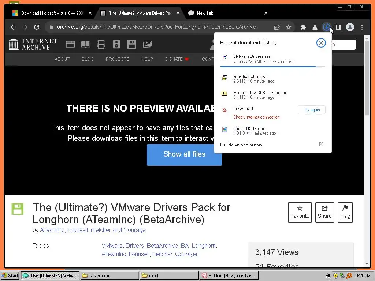View site info via the lock icon

[51, 27]
